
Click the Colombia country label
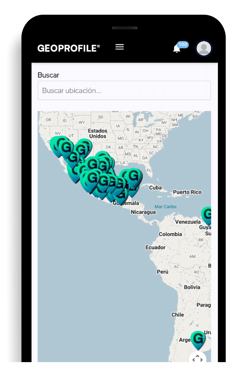[x=171, y=234]
